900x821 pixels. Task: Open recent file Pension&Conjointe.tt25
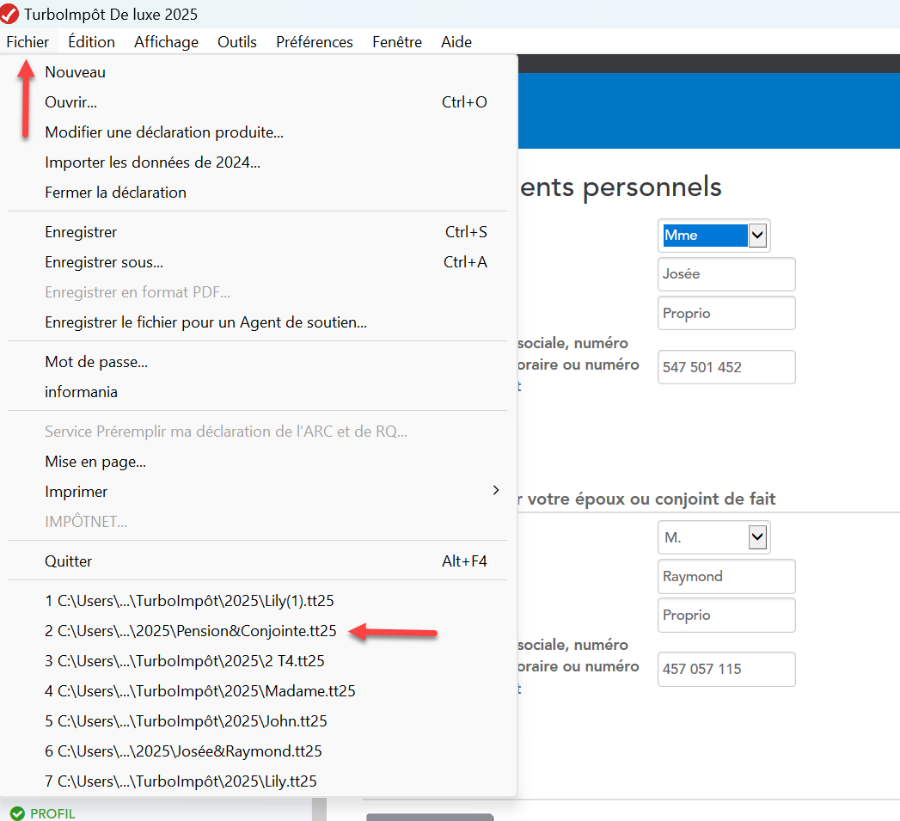[258, 631]
